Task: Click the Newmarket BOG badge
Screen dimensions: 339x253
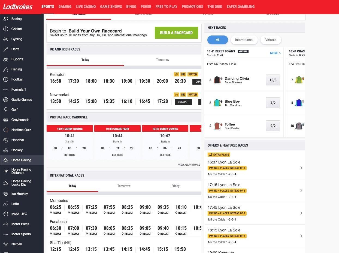Action: 183,95
